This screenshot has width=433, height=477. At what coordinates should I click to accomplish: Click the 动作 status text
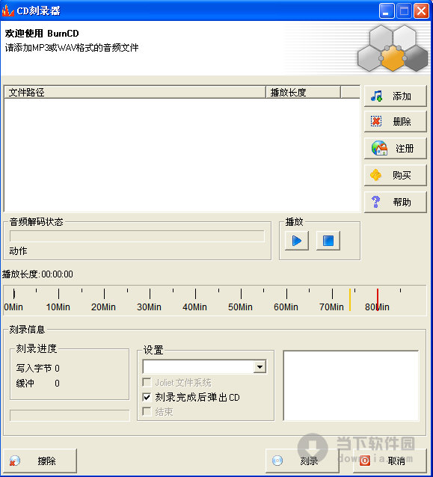tap(18, 251)
